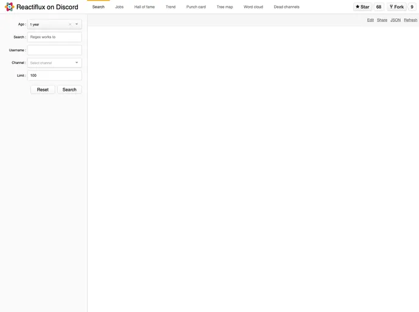Open the Tree map tab

coord(225,7)
